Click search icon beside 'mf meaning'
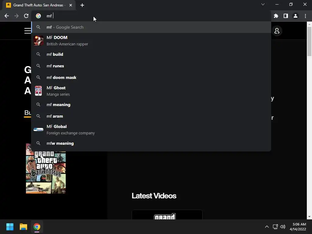The image size is (312, 234). [38, 105]
